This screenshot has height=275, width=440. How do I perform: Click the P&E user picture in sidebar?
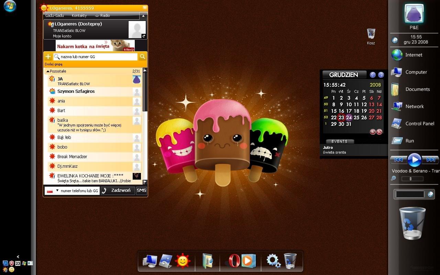pos(414,13)
